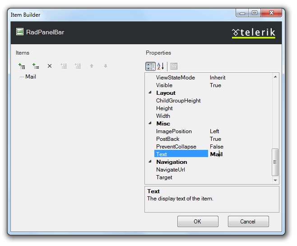The image size is (297, 246).
Task: Close the Item Builder dialog
Action: coord(271,13)
